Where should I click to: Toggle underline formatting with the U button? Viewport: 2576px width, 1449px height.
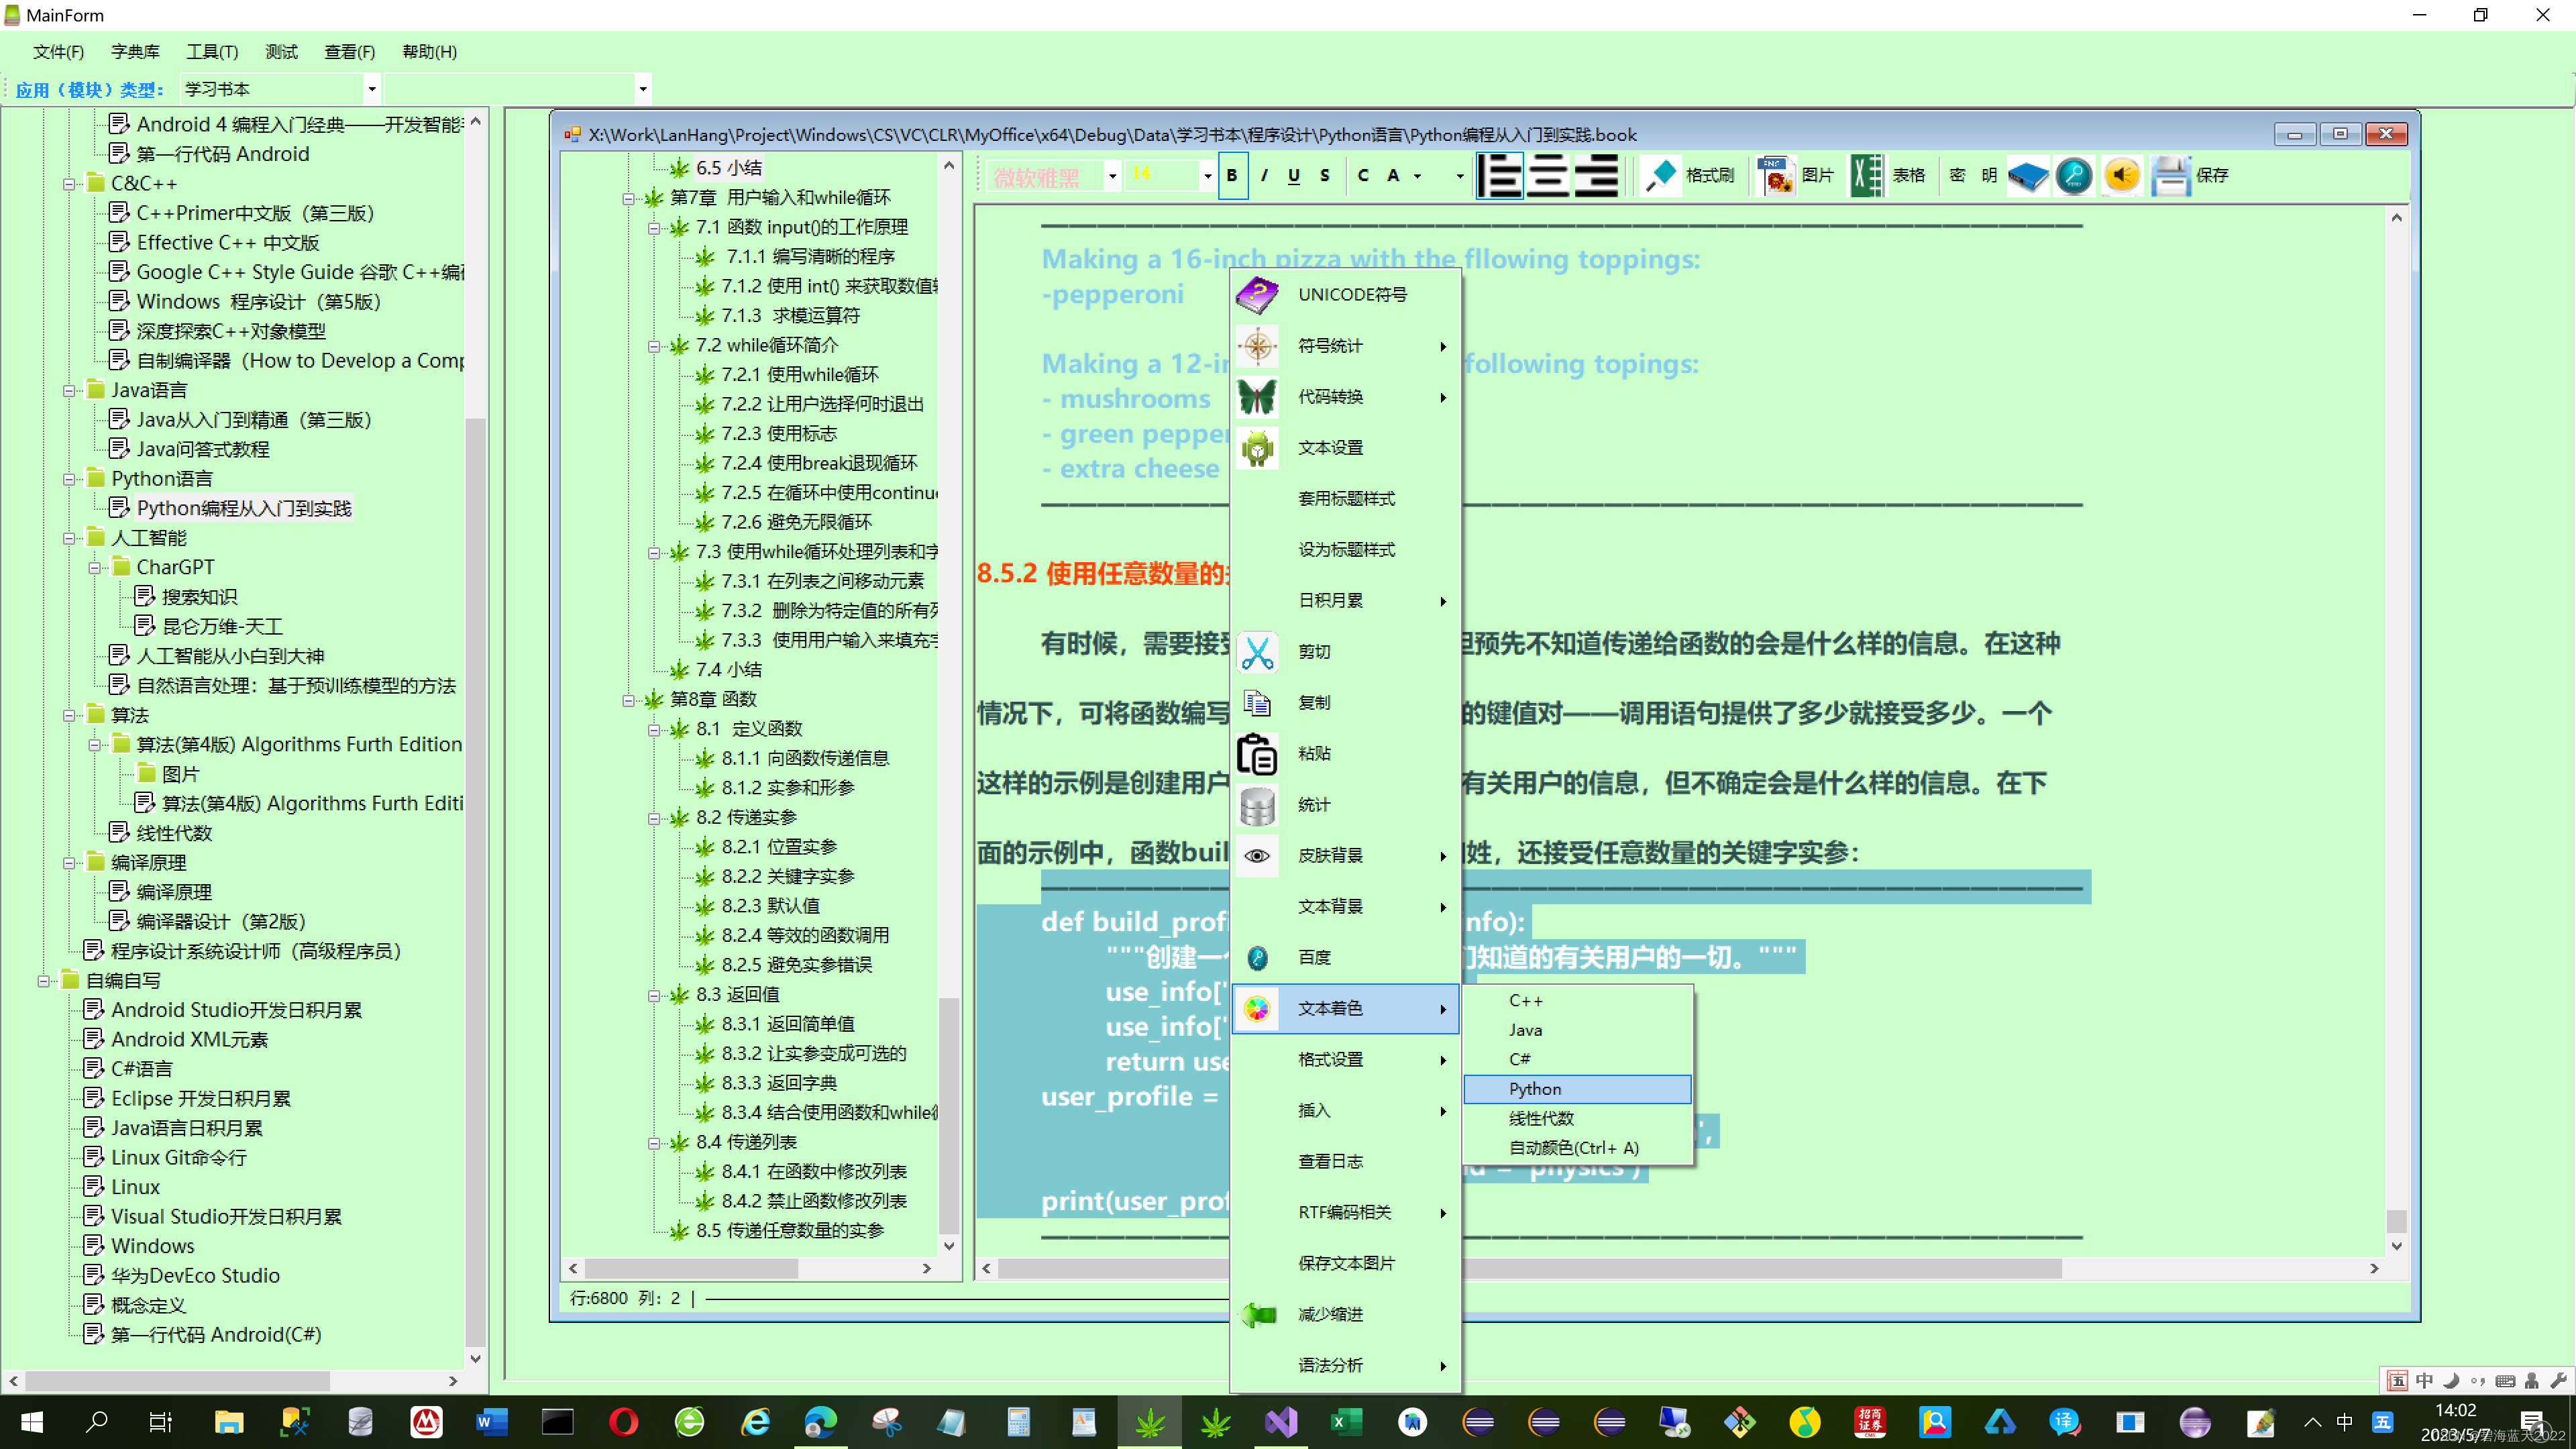(1293, 175)
